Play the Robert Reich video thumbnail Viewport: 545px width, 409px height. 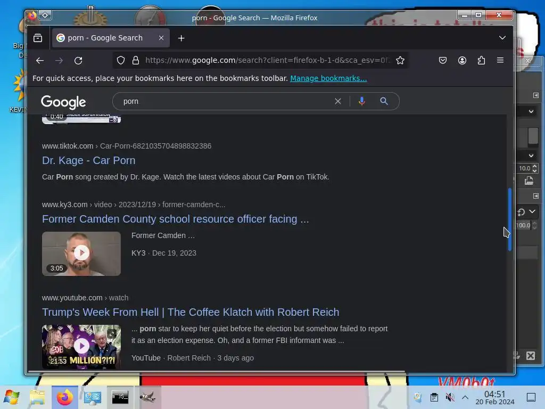81,347
